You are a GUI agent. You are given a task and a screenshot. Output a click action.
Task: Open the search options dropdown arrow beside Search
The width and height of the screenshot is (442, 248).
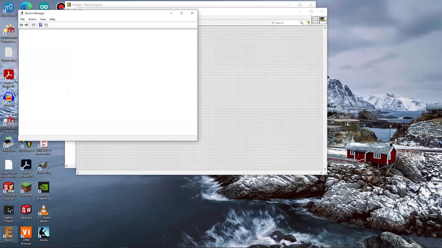click(x=273, y=23)
